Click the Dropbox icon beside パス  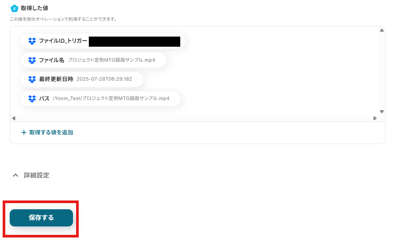32,99
